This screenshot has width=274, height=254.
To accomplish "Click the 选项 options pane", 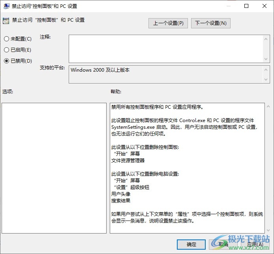I will pyautogui.click(x=54, y=168).
